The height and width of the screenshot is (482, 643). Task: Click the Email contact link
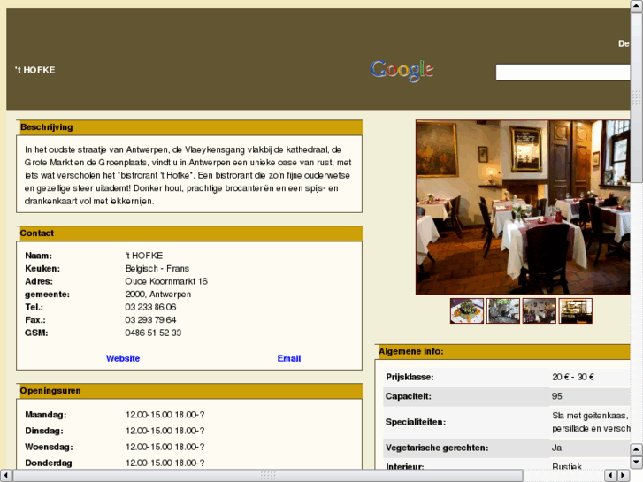coord(289,358)
